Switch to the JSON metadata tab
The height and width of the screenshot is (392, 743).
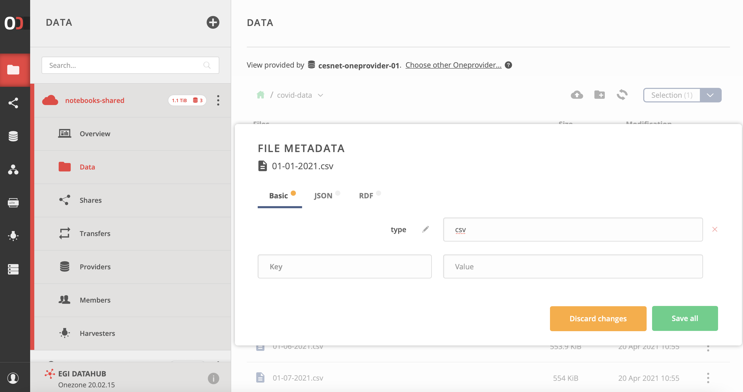tap(323, 195)
